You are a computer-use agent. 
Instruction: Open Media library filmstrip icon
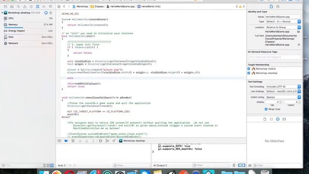[x=284, y=119]
